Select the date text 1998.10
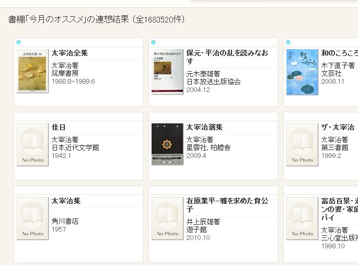Image resolution: width=358 pixels, height=265 pixels. 333,246
